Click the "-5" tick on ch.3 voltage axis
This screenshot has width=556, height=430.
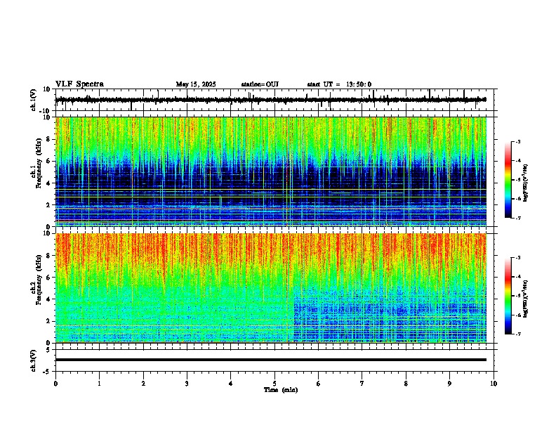[x=47, y=372]
